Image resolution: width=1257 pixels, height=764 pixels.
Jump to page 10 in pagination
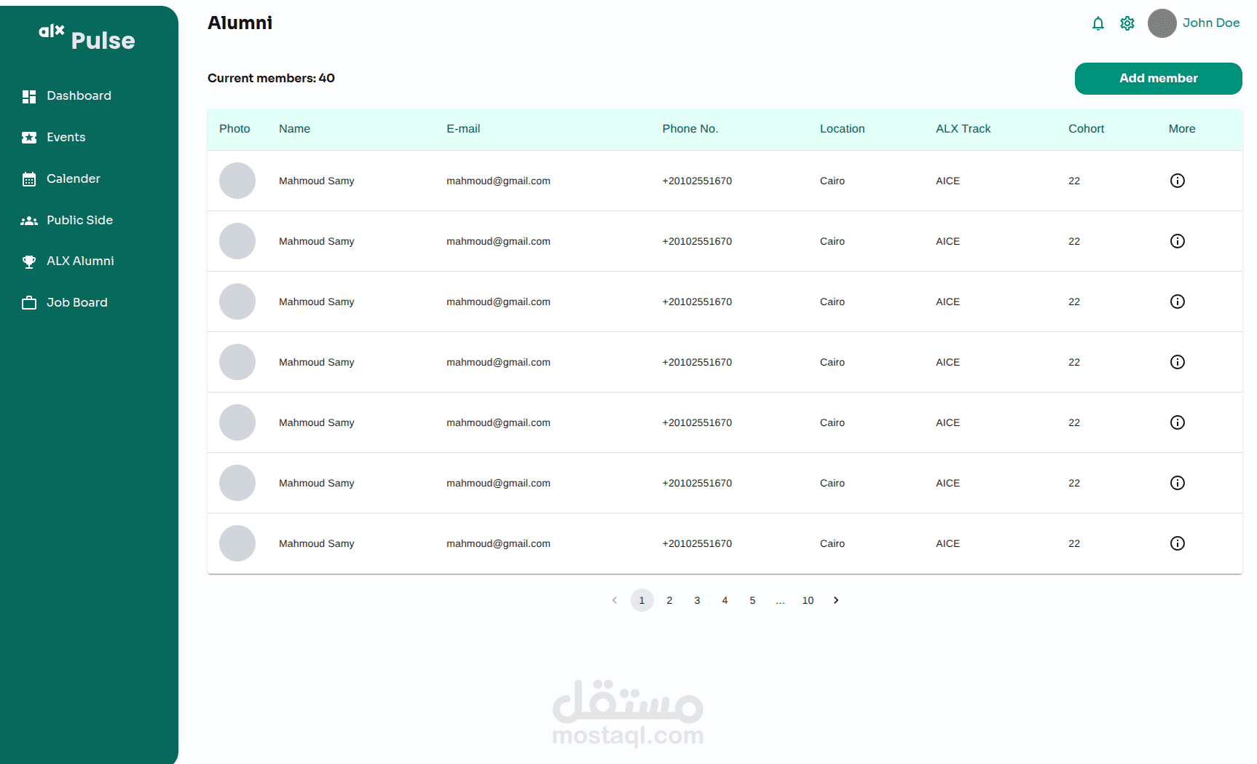click(x=808, y=600)
